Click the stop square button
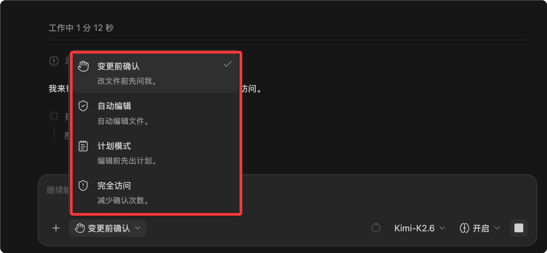The image size is (547, 253). 519,228
